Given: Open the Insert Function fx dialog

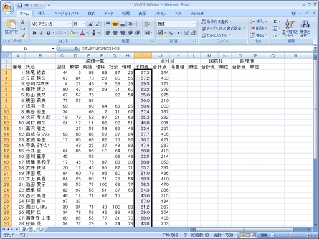Looking at the screenshot, I should click(x=77, y=49).
